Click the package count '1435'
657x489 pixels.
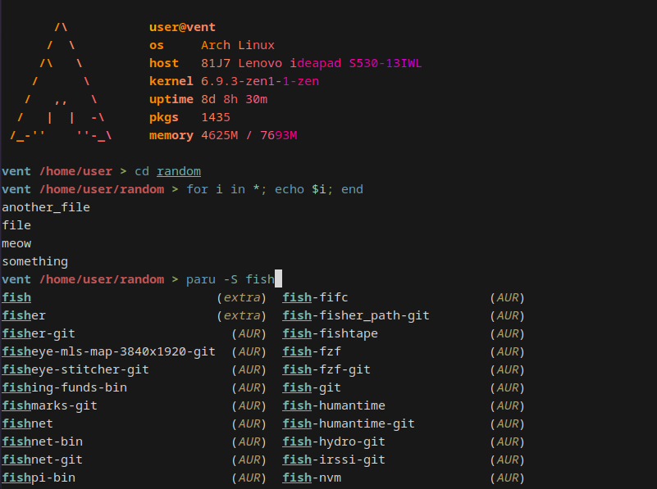tap(216, 117)
